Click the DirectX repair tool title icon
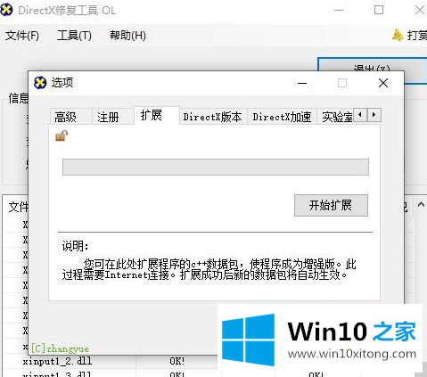 click(x=6, y=10)
